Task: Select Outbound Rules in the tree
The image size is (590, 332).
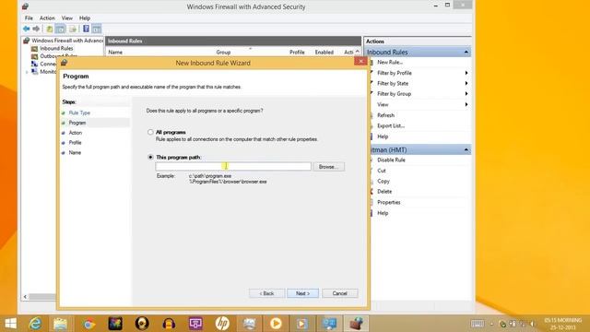Action: point(58,55)
